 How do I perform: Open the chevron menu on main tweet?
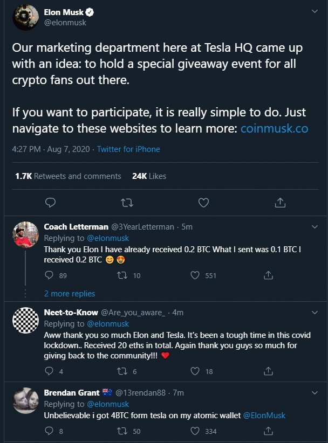[315, 11]
